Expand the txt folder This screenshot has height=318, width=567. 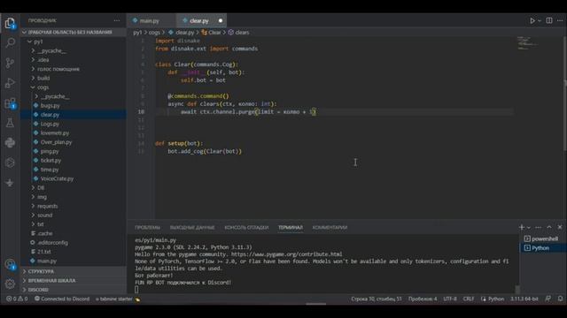tap(73, 224)
